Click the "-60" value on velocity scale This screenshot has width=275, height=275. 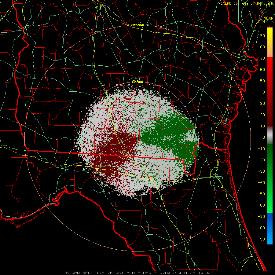261,205
